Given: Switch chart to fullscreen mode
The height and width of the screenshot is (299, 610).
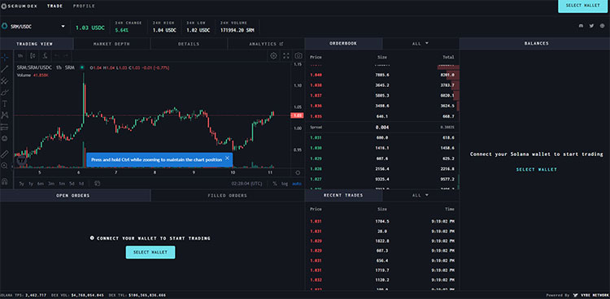Looking at the screenshot, I should pos(286,55).
